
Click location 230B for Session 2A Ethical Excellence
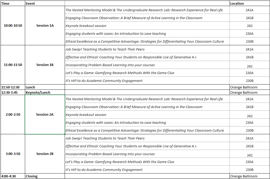(250, 131)
